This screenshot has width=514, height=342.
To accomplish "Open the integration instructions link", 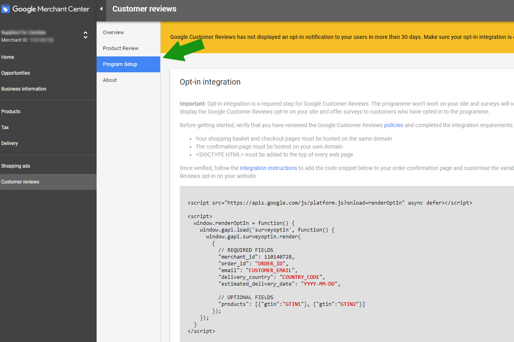I will [x=269, y=168].
